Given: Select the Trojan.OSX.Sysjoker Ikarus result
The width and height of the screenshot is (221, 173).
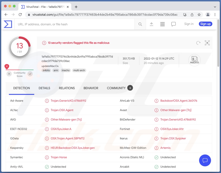Looking at the screenshot, I should click(173, 138).
